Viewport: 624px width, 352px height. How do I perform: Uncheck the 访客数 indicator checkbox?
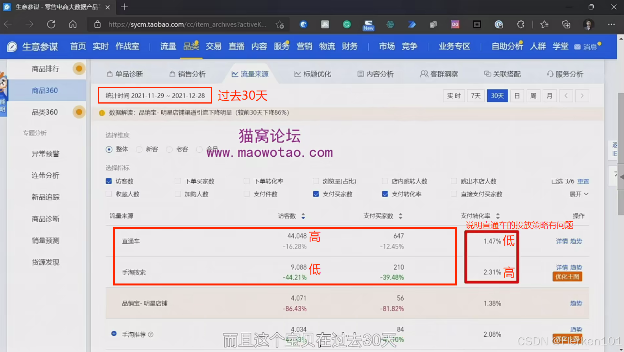click(x=109, y=181)
